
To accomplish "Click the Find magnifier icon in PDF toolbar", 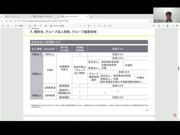I will [x=154, y=26].
